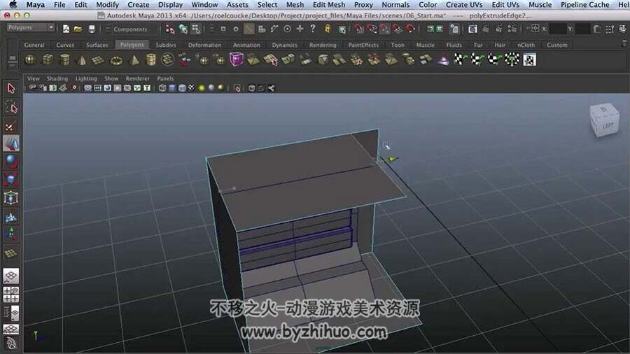Select the Universal Manipulator tool
Screen dimensions: 630x354
click(10, 198)
